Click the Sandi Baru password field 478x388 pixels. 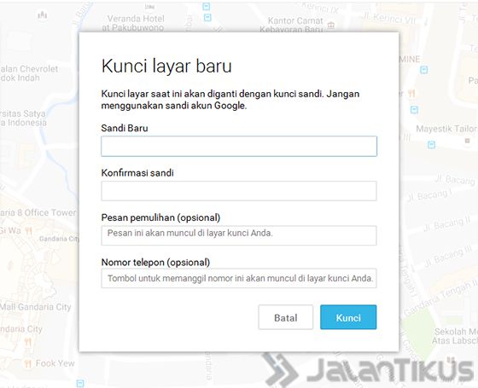point(239,146)
